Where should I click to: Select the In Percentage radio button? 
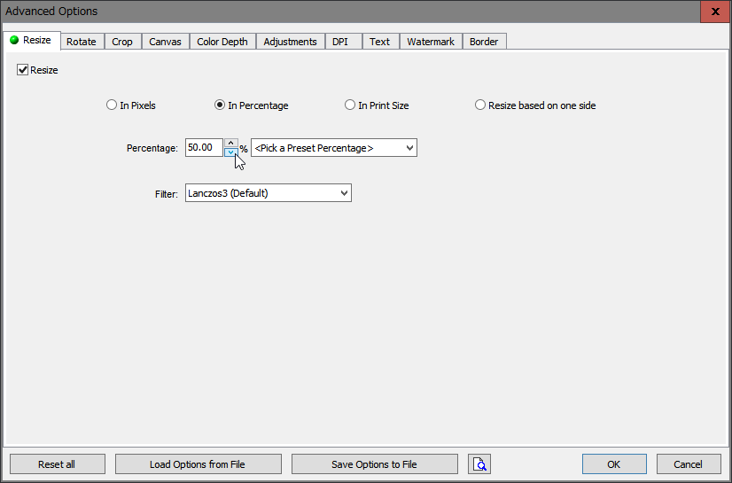220,105
